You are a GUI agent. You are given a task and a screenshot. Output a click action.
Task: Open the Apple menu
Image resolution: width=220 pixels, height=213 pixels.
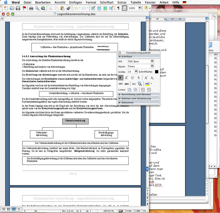(x=6, y=2)
